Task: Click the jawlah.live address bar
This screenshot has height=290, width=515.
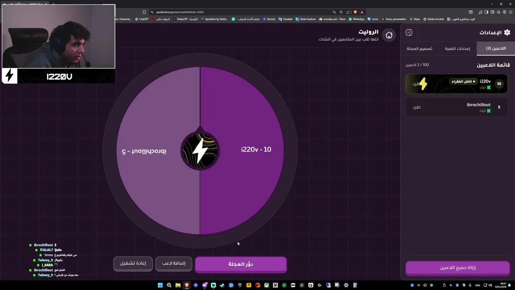Action: click(241, 12)
